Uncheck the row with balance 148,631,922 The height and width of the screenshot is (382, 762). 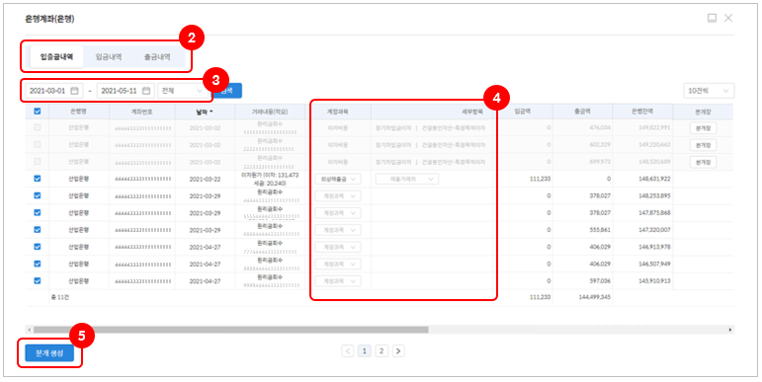(38, 179)
